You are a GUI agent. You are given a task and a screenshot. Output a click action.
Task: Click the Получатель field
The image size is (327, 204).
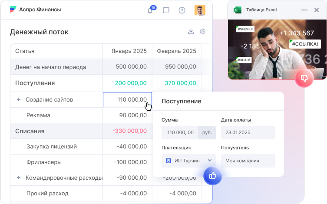[248, 161]
